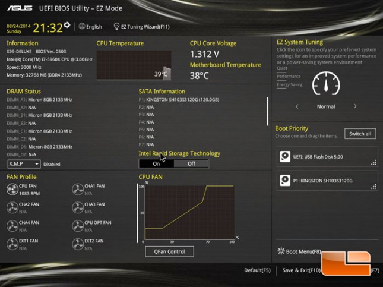Select the CPU FAN fan icon
The height and width of the screenshot is (287, 383).
click(12, 190)
